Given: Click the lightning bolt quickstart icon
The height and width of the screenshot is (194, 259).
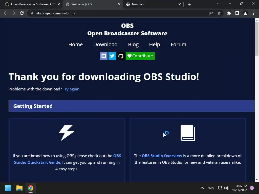Looking at the screenshot, I should [x=67, y=133].
